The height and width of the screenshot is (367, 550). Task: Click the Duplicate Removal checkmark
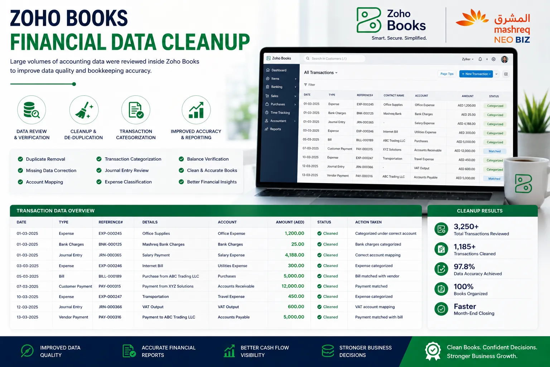(x=20, y=159)
